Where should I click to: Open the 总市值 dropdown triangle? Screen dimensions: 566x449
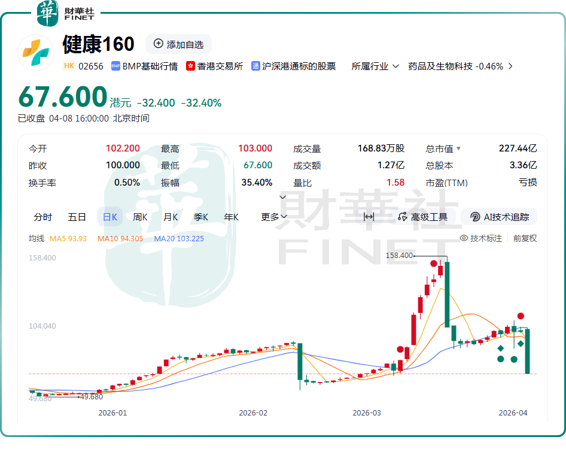[x=459, y=148]
